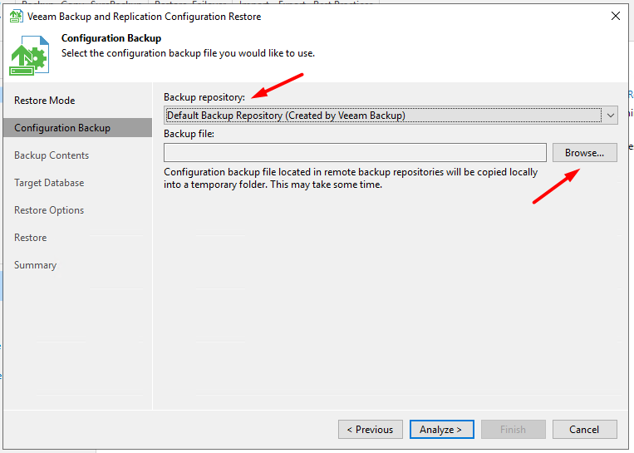This screenshot has width=634, height=453.
Task: Close the Configuration Restore dialog
Action: [x=616, y=16]
